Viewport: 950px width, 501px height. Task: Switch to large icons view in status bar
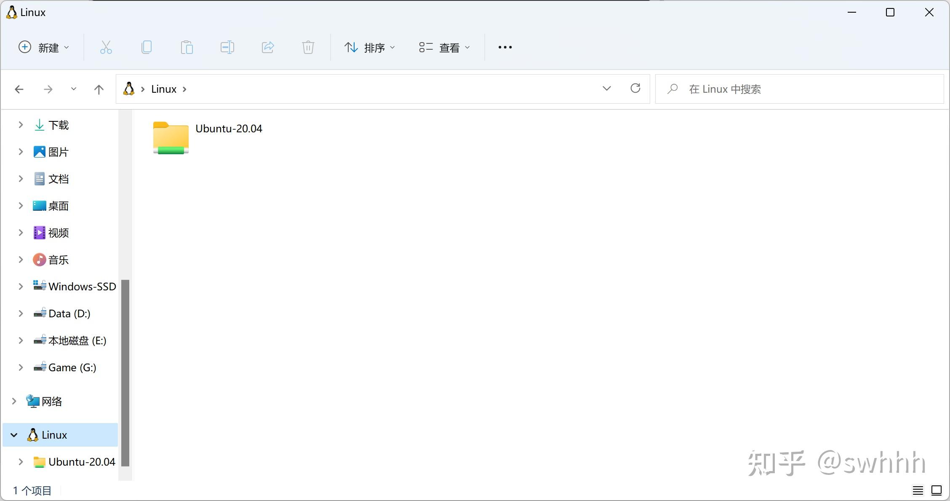(937, 490)
